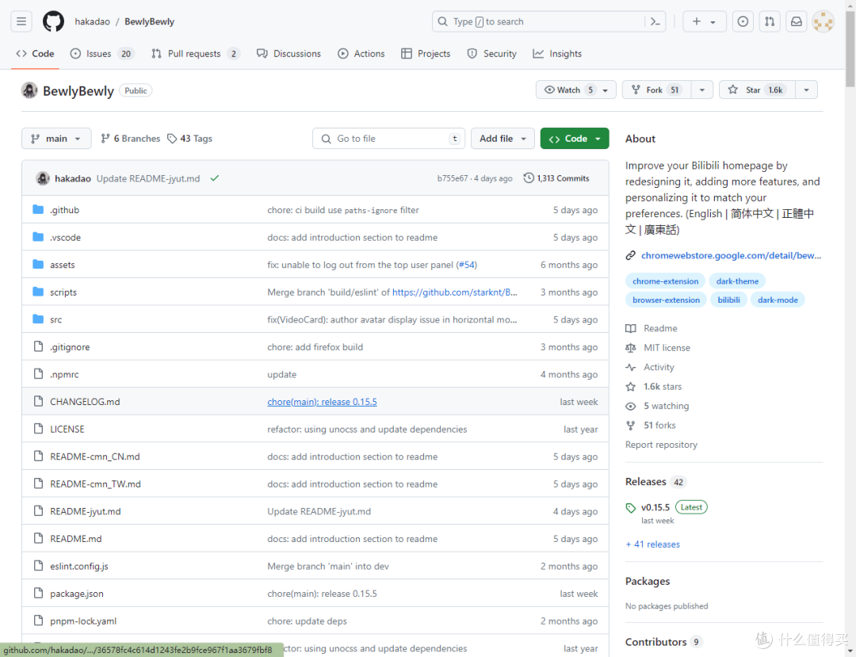Viewport: 856px width, 657px height.
Task: Open the hamburger navigation menu
Action: point(21,22)
